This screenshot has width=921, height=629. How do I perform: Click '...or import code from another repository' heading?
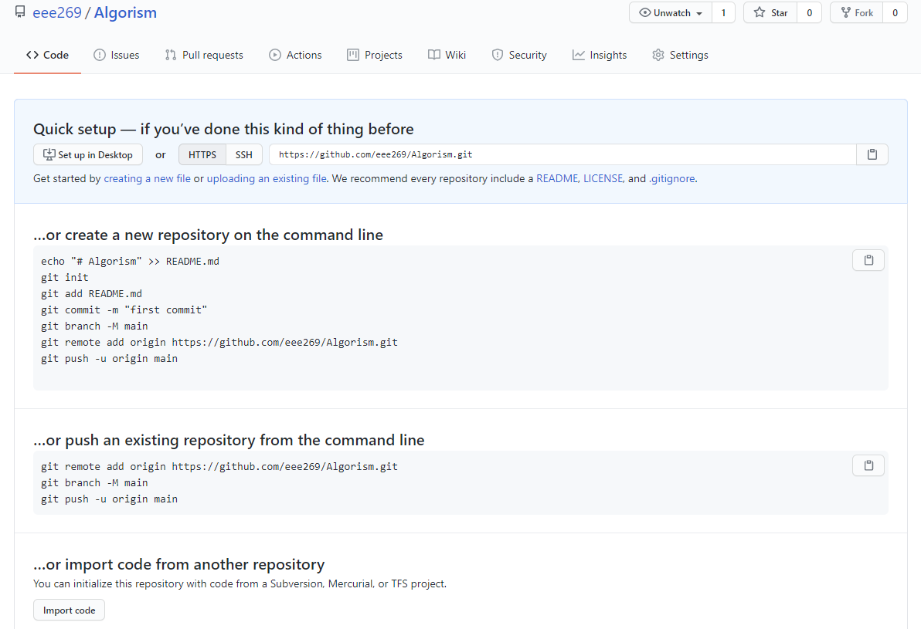[x=179, y=564]
